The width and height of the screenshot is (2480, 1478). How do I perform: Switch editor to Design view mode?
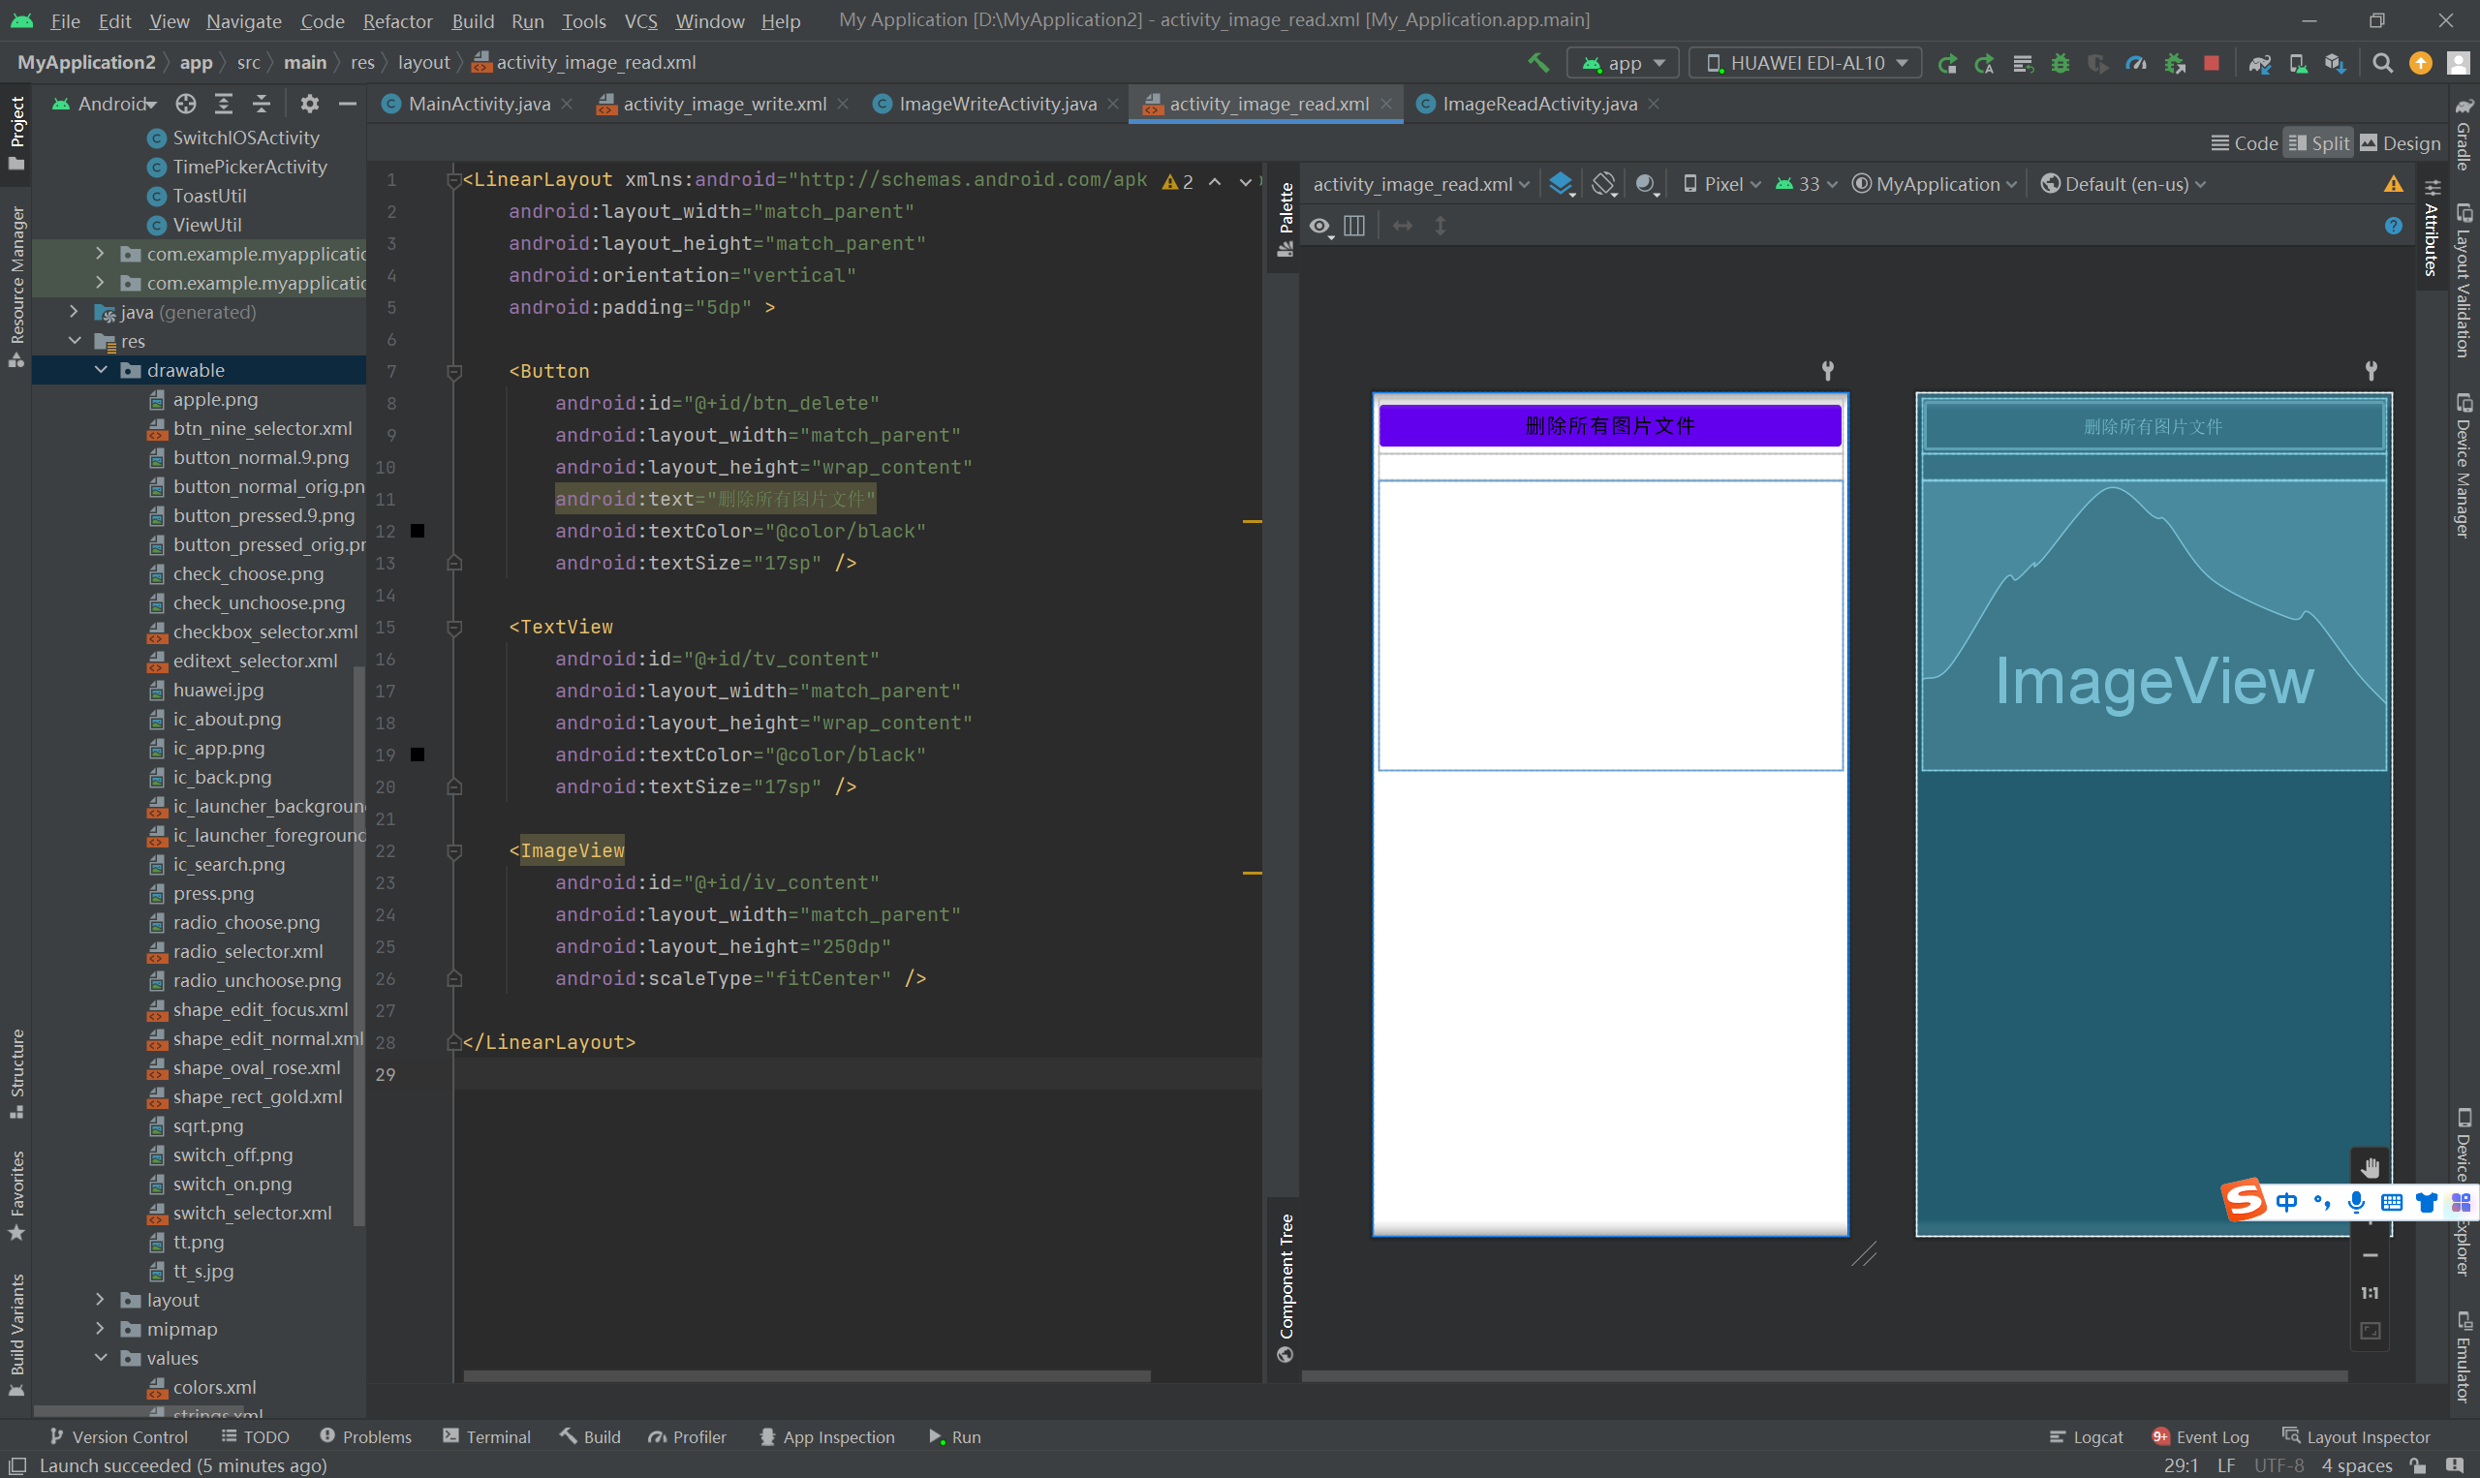[x=2401, y=143]
